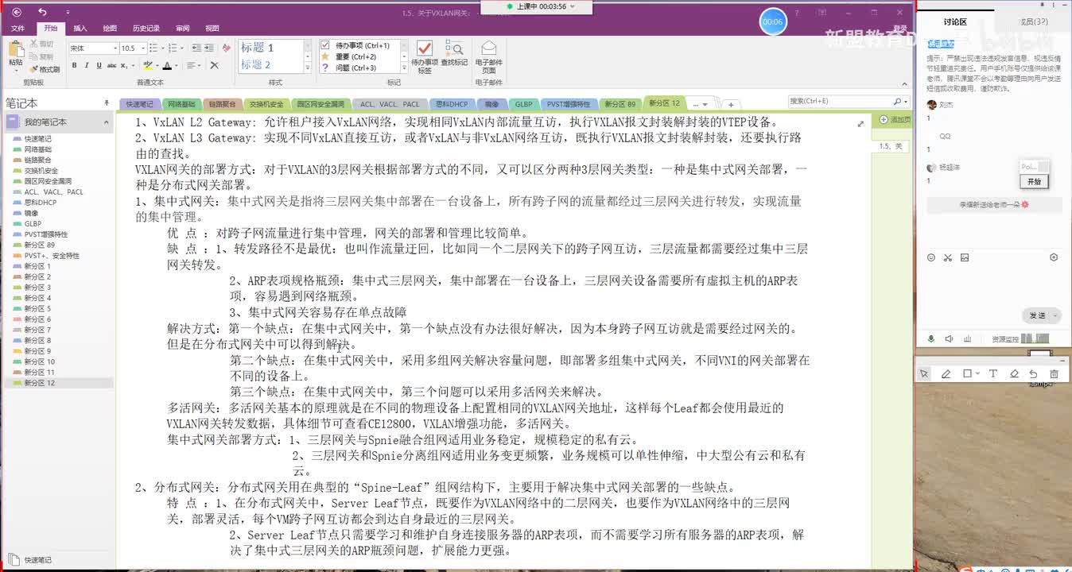
Task: Click the pin icon on notebook pane
Action: (107, 103)
